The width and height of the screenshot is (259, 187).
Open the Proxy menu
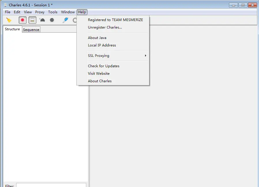40,12
